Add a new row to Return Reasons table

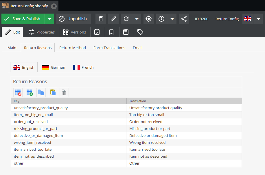point(30,92)
